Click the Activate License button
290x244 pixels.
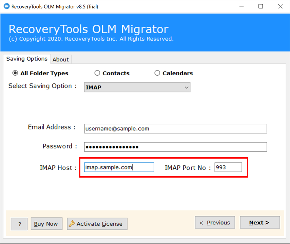pyautogui.click(x=97, y=224)
